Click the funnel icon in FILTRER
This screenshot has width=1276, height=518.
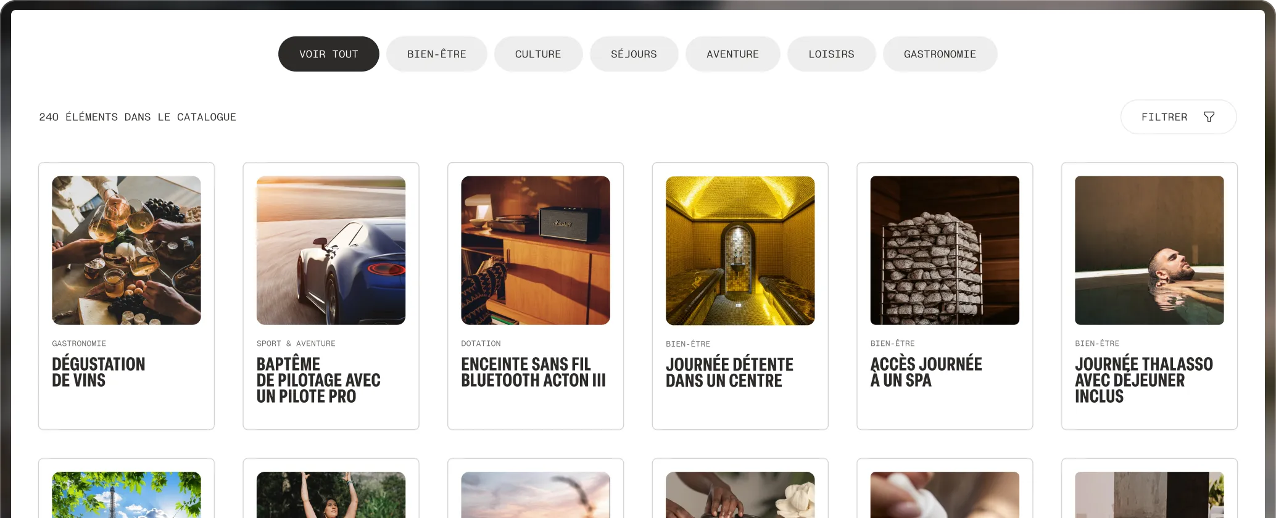point(1209,117)
